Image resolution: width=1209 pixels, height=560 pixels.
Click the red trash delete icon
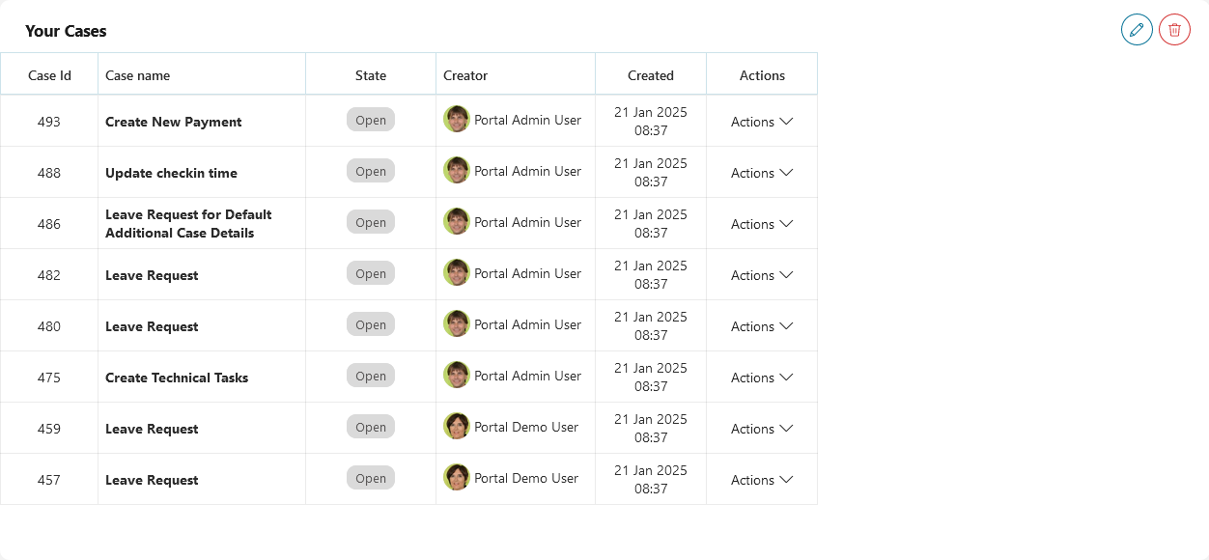pyautogui.click(x=1174, y=30)
